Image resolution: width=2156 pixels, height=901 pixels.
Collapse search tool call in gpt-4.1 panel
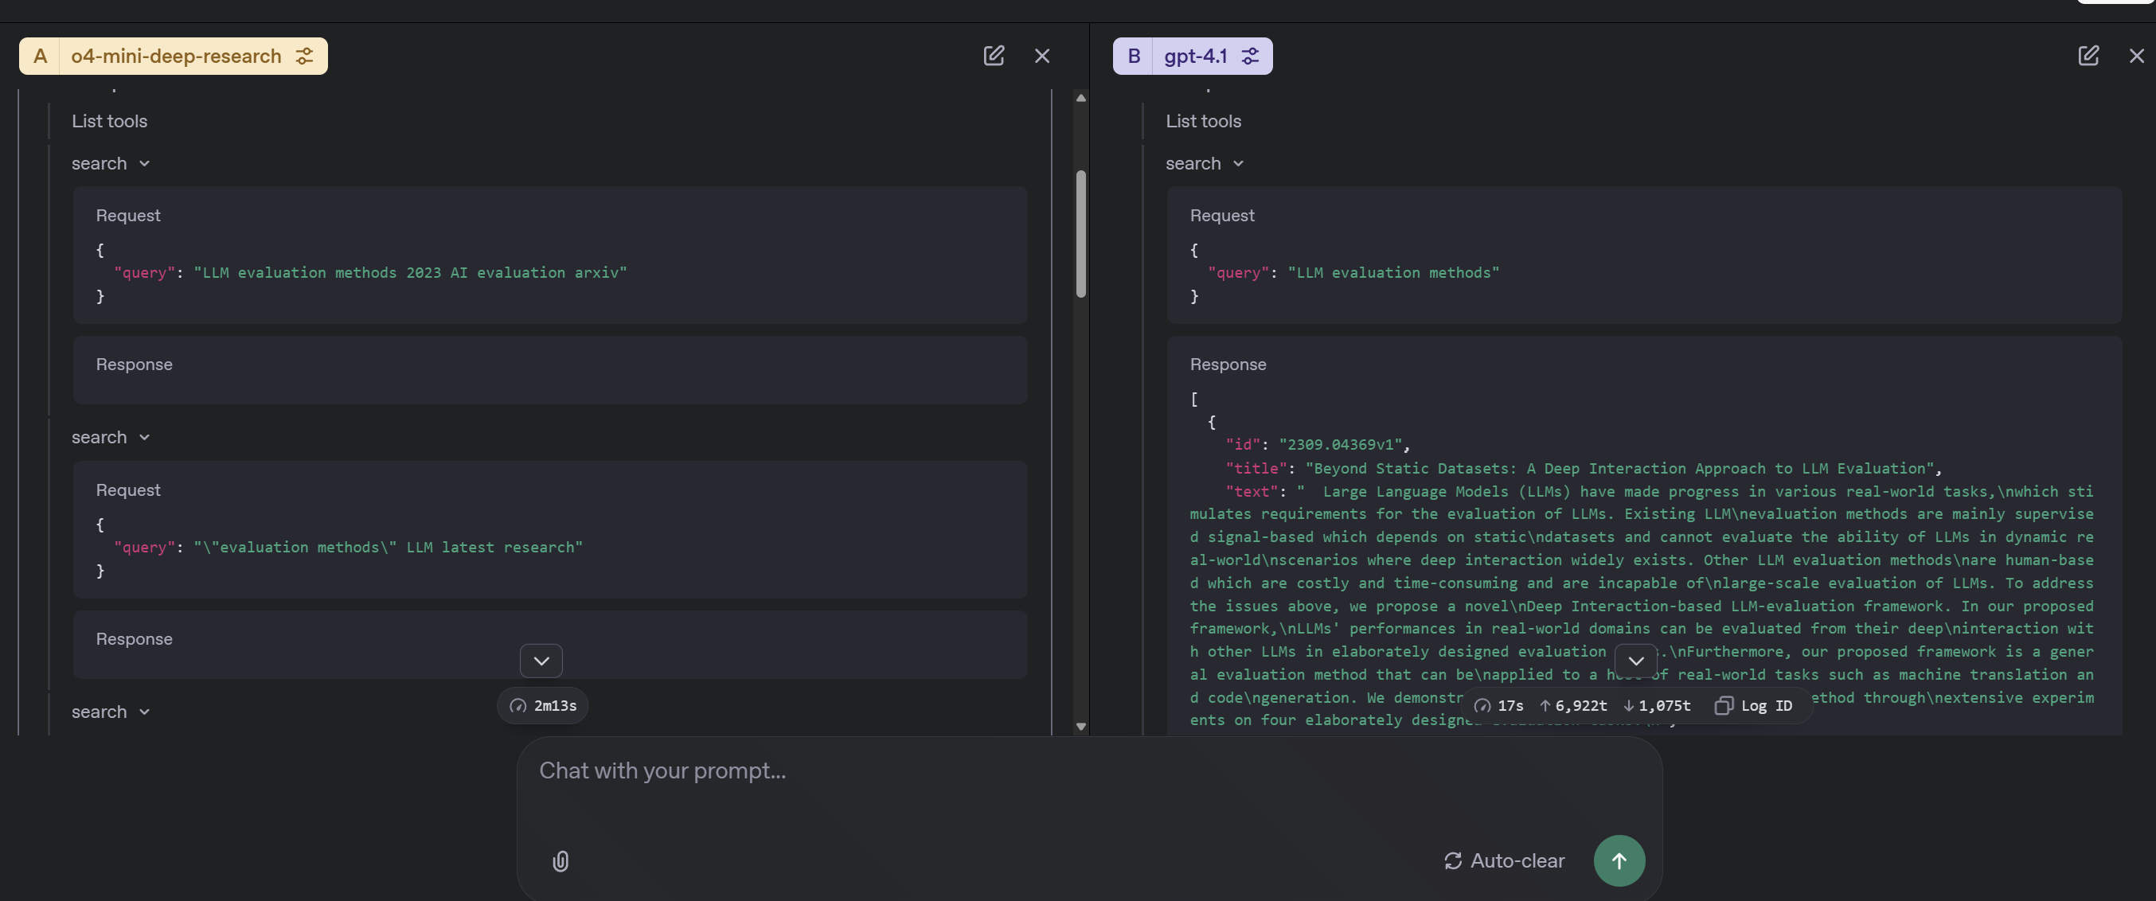click(x=1205, y=164)
